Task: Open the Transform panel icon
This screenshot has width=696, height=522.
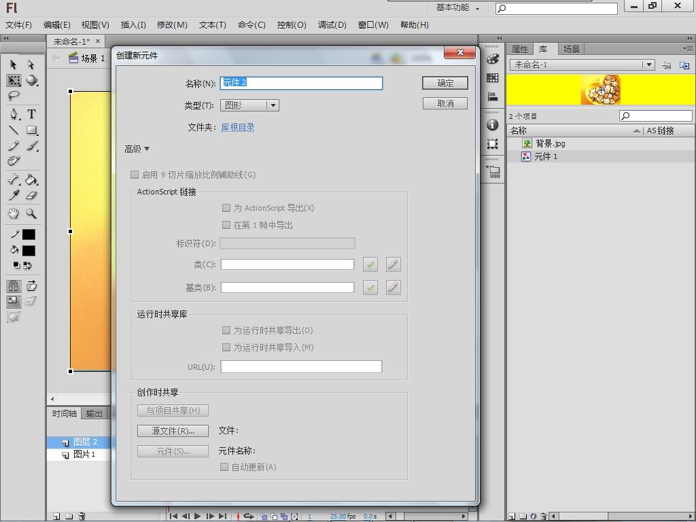Action: [x=492, y=144]
